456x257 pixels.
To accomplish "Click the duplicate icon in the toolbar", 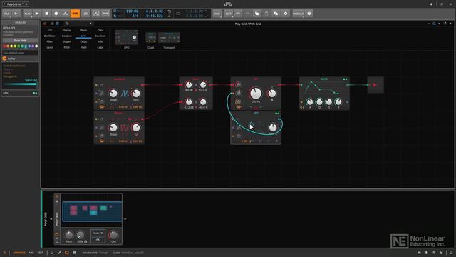I will click(x=276, y=14).
